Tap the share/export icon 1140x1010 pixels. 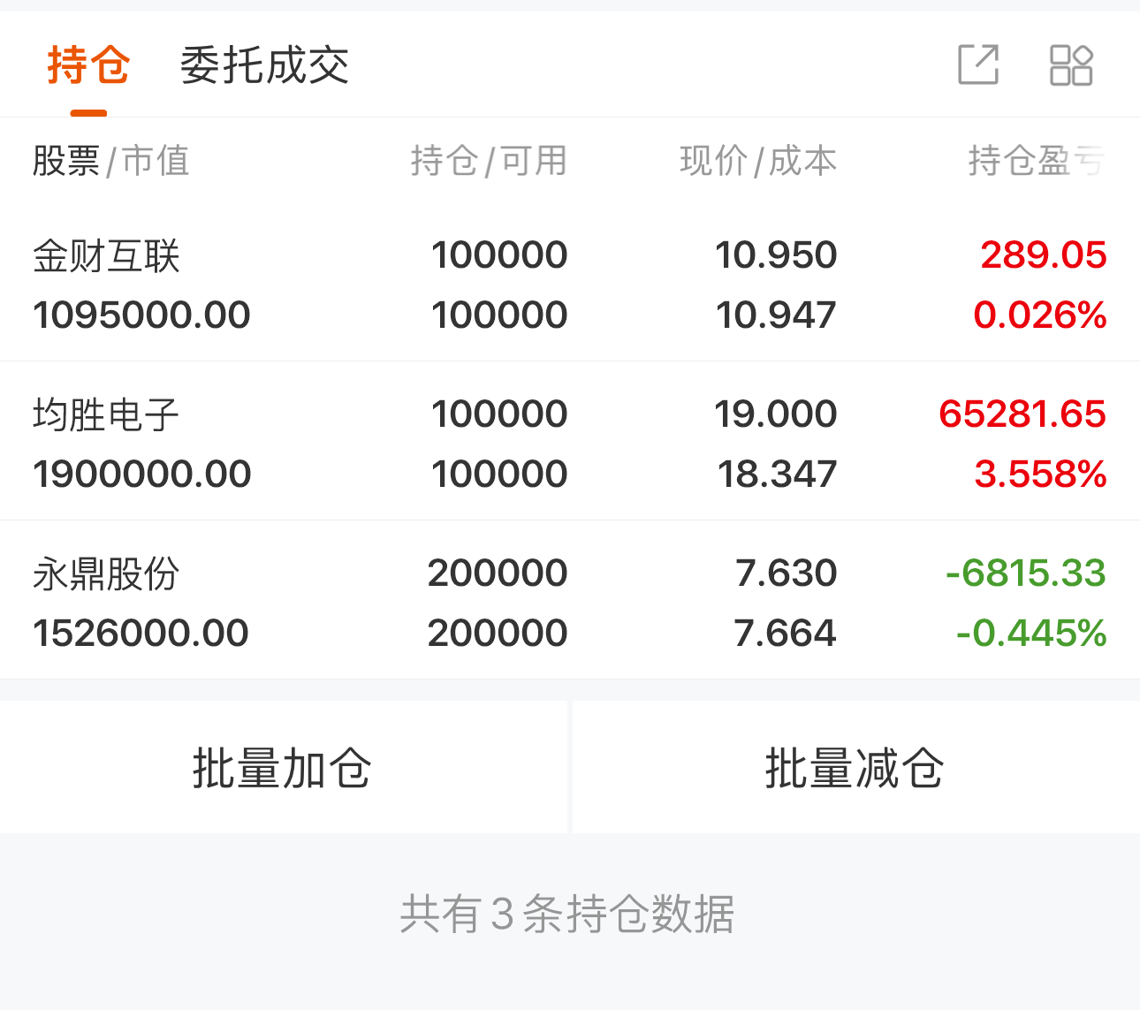(979, 65)
